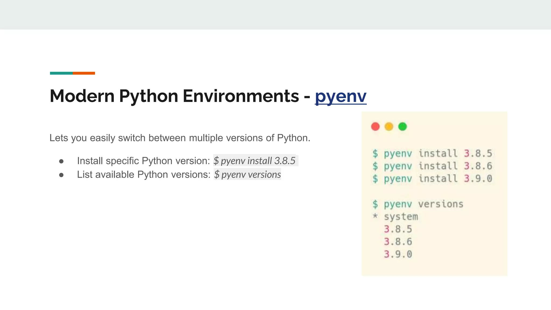Click version 3.8.5 in versions output
This screenshot has height=310, width=551.
398,229
